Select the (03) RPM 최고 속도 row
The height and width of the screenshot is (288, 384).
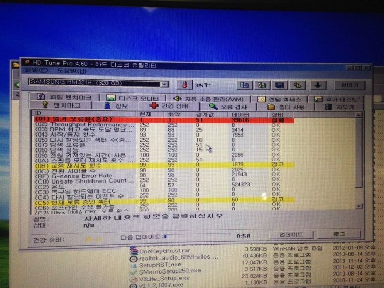pos(163,130)
